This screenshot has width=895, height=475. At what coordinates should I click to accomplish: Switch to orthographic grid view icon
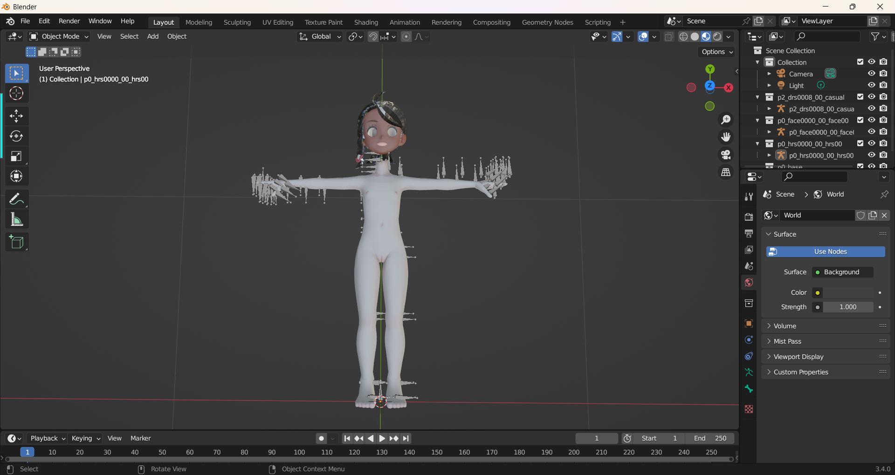click(726, 172)
